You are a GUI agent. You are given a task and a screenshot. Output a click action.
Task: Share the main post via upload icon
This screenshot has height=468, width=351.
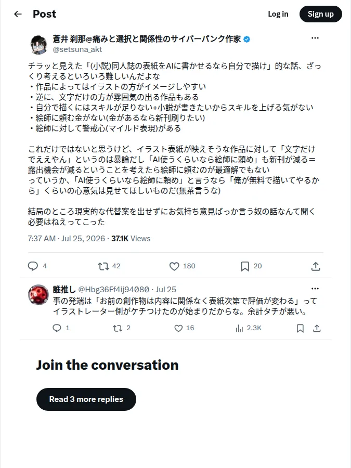[x=316, y=266]
